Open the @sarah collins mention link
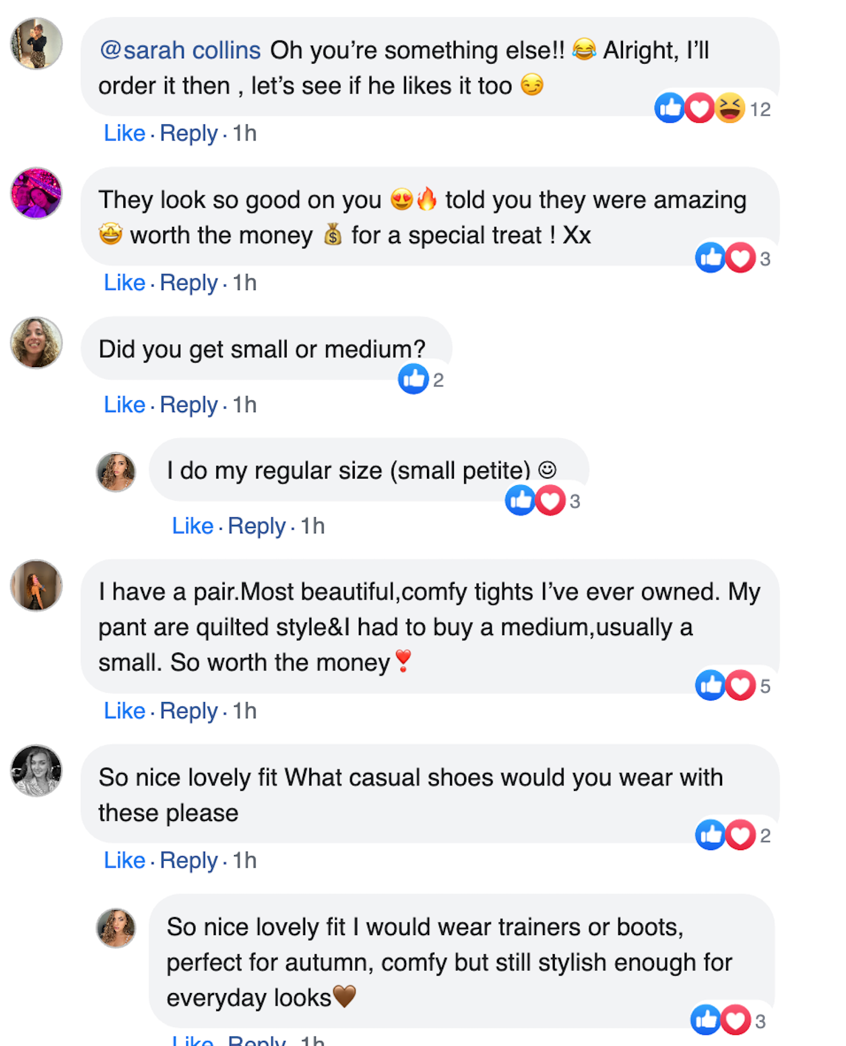 [180, 51]
